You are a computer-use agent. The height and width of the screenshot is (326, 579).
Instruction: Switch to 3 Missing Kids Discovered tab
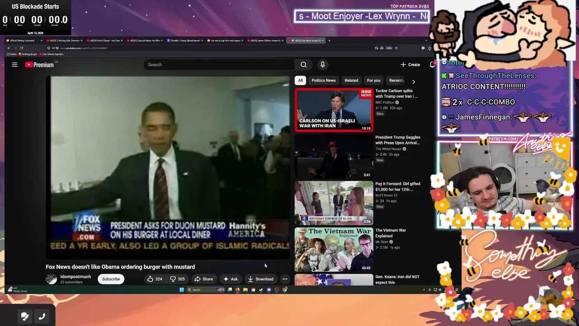pyautogui.click(x=64, y=40)
